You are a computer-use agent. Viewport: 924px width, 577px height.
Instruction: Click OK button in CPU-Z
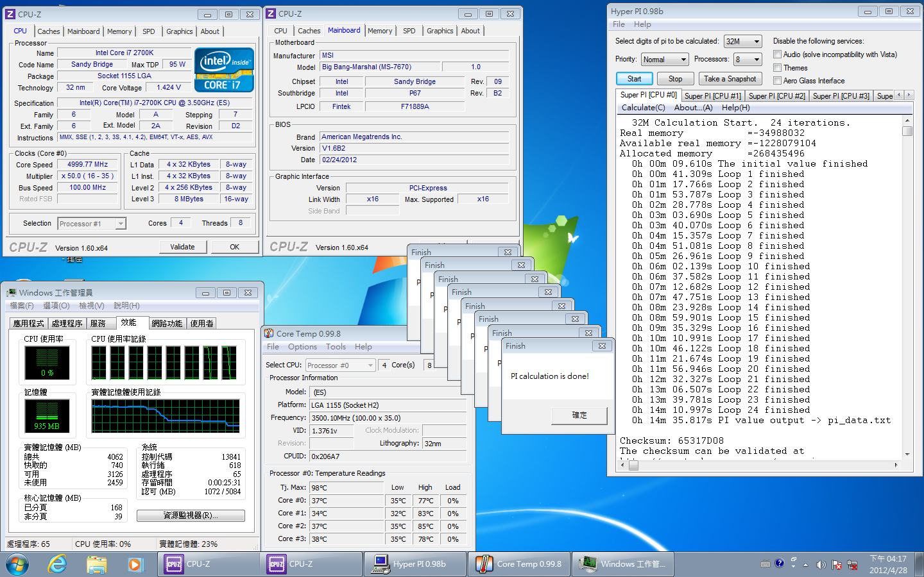[x=234, y=247]
